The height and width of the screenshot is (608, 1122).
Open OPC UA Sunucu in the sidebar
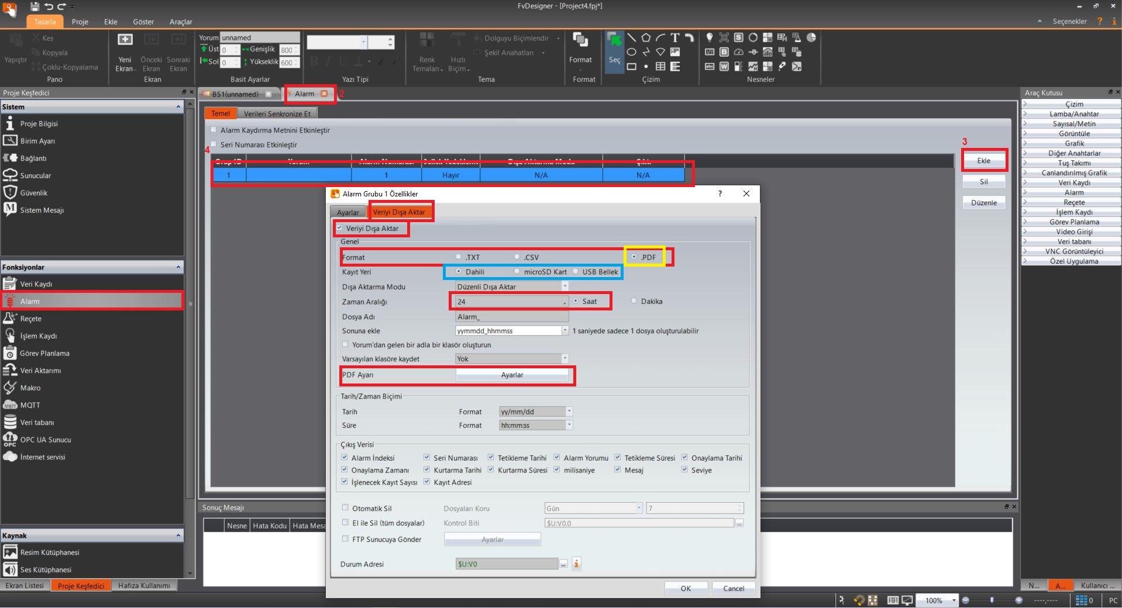[x=45, y=440]
